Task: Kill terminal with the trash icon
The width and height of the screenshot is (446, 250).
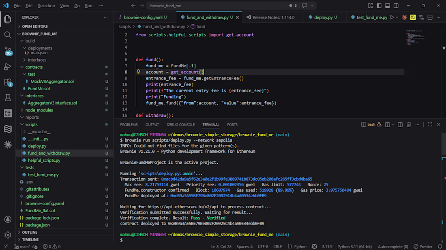Action: [409, 125]
